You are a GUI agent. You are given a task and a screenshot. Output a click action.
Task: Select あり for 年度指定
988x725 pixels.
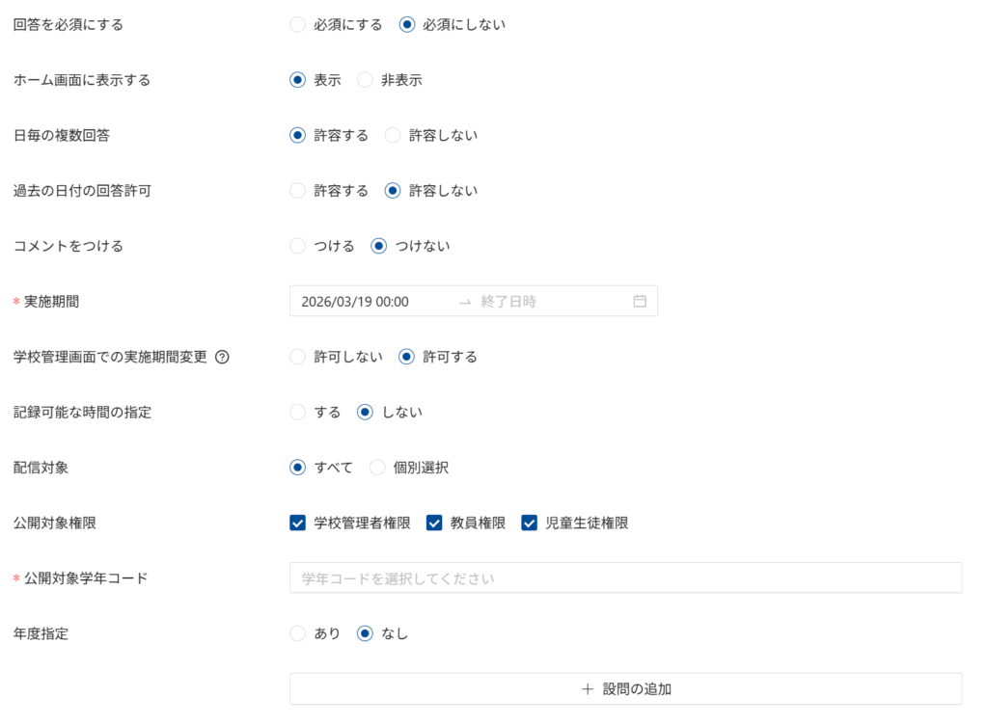point(298,633)
